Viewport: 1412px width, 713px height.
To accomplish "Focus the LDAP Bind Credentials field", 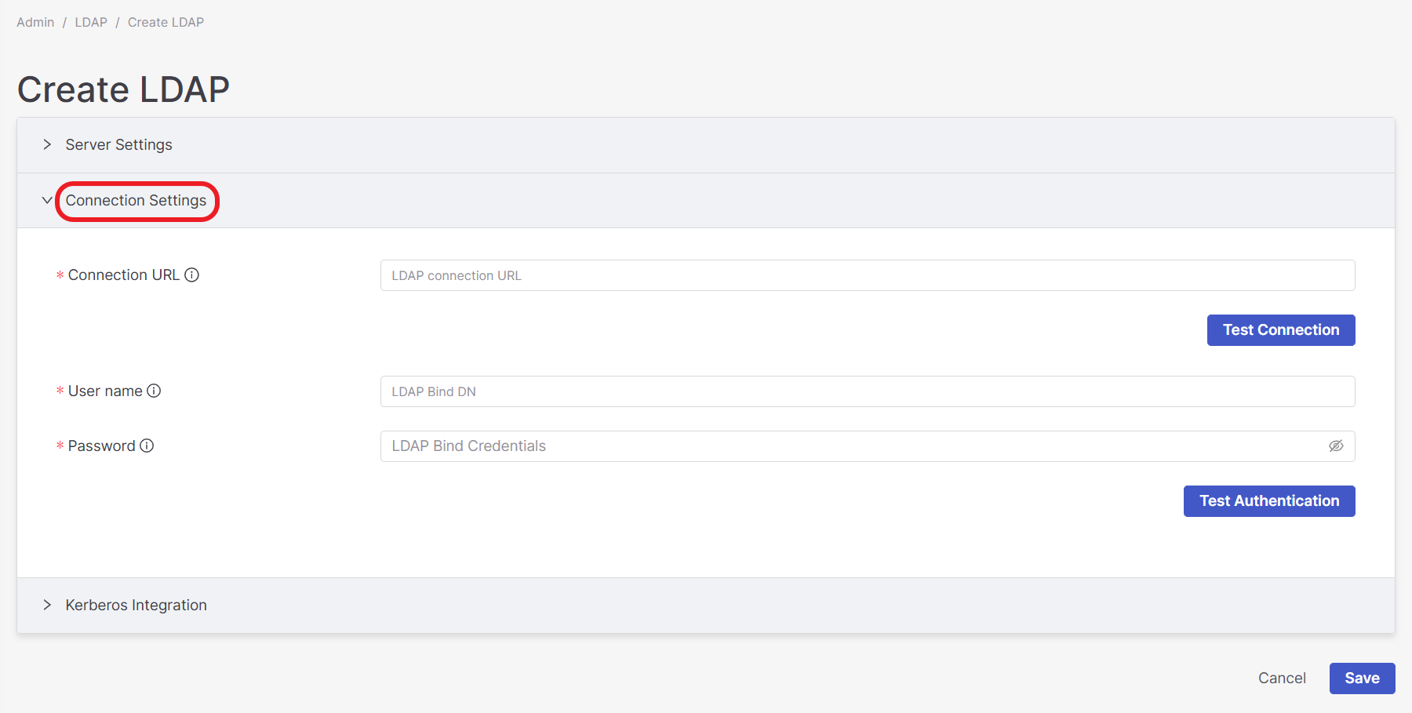I will click(868, 446).
